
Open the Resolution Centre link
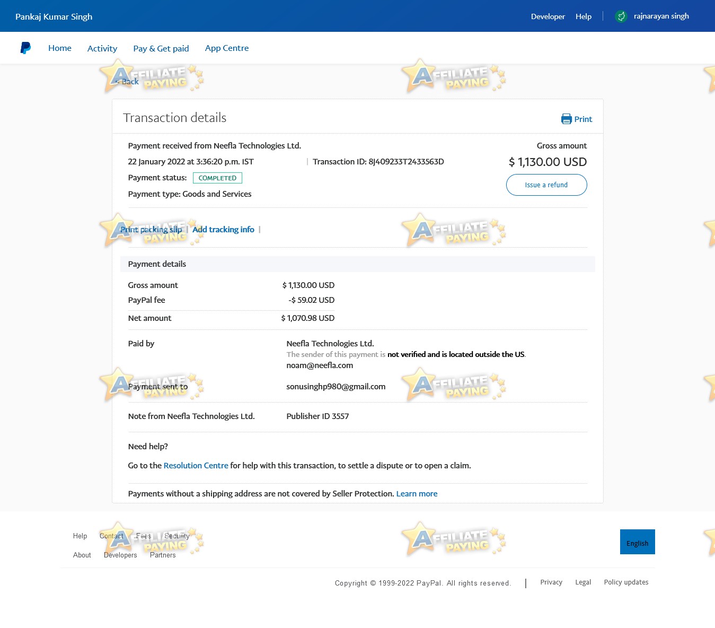coord(196,466)
